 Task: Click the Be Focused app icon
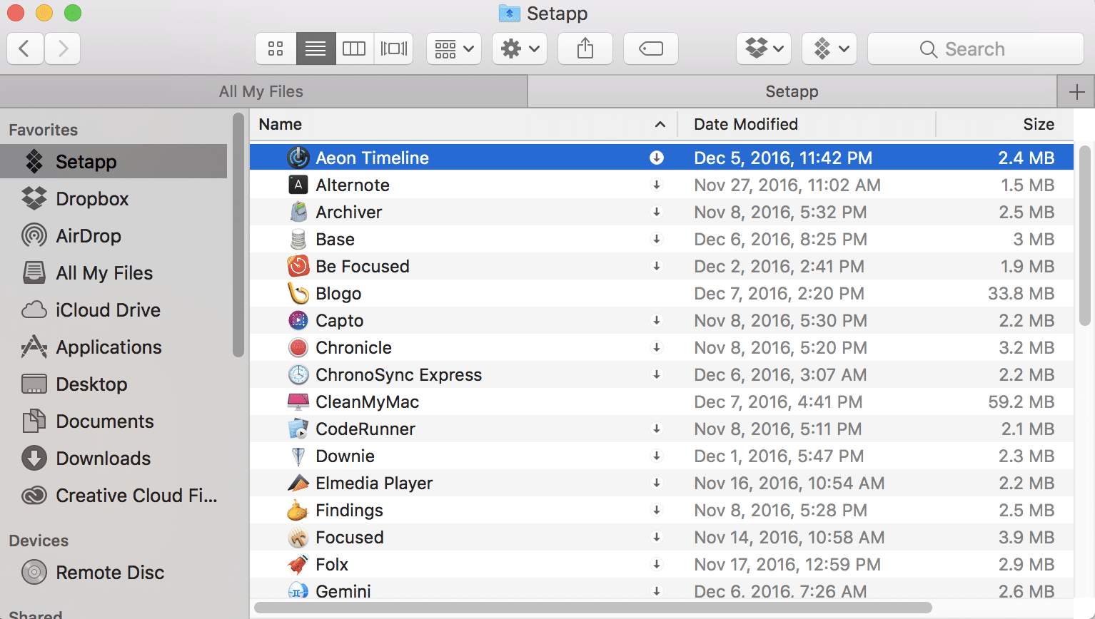click(298, 266)
